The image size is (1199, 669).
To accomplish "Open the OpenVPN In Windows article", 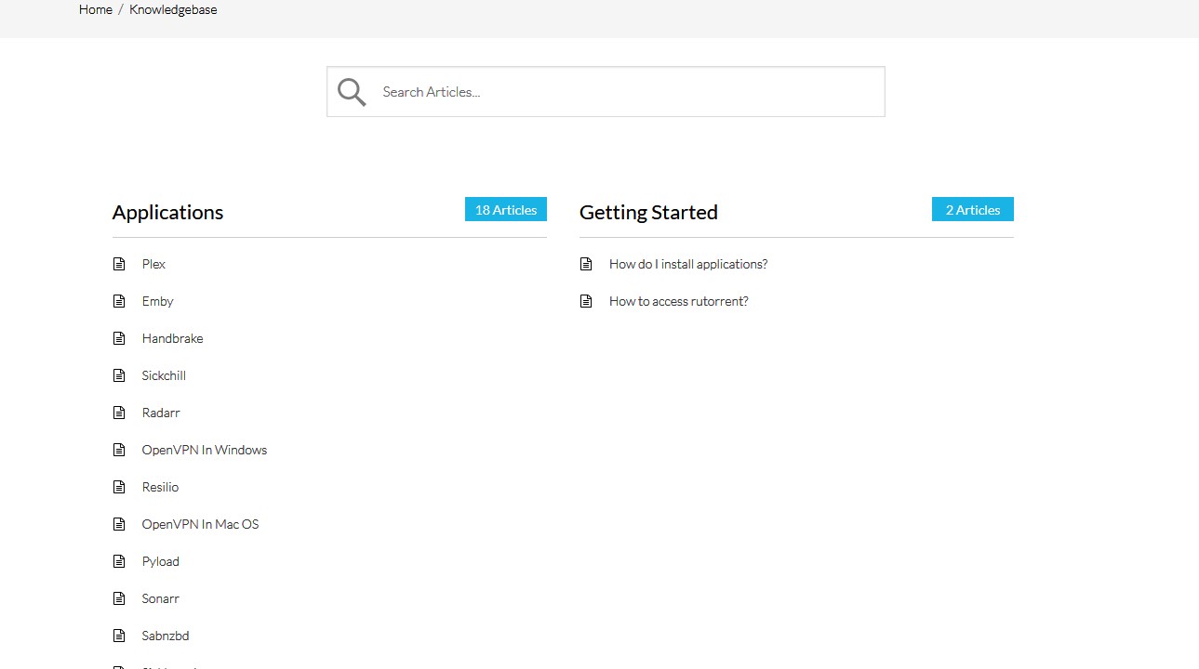I will click(205, 450).
